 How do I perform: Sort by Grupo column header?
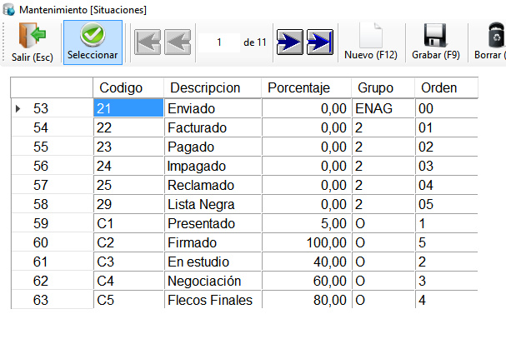coord(383,87)
